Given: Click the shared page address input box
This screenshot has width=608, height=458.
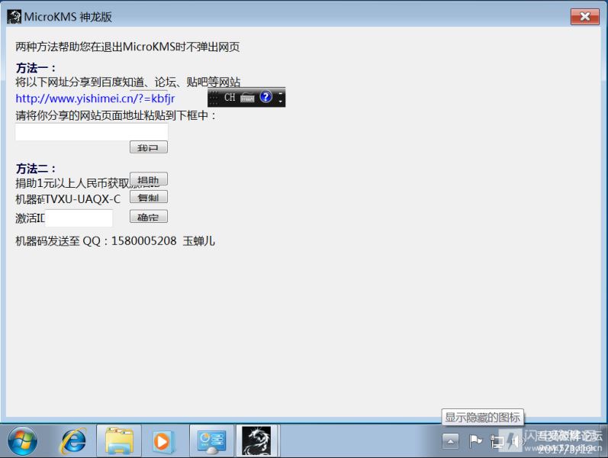Looking at the screenshot, I should tap(92, 132).
